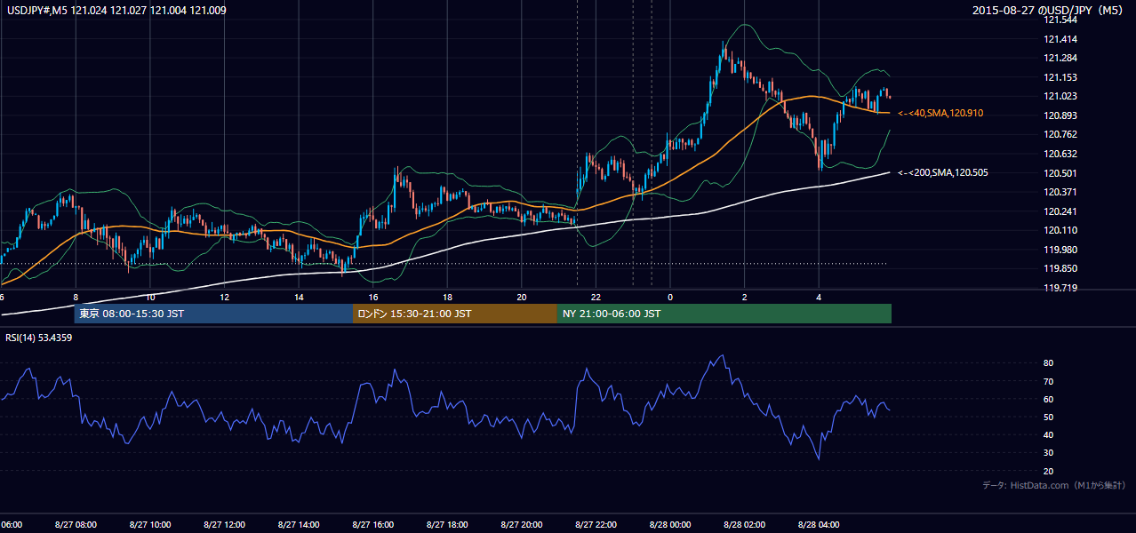Click the 8/27 22:00 bottom time label
The image size is (1136, 533).
click(x=596, y=525)
